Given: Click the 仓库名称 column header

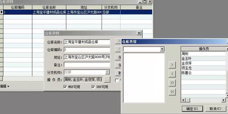Looking at the screenshot, I should point(49,7).
